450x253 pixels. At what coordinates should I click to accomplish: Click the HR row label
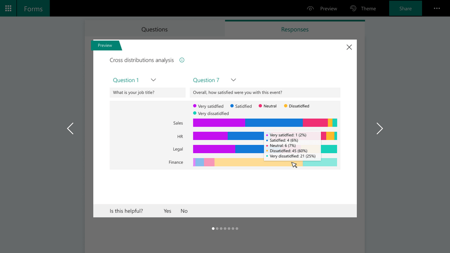[x=180, y=136]
